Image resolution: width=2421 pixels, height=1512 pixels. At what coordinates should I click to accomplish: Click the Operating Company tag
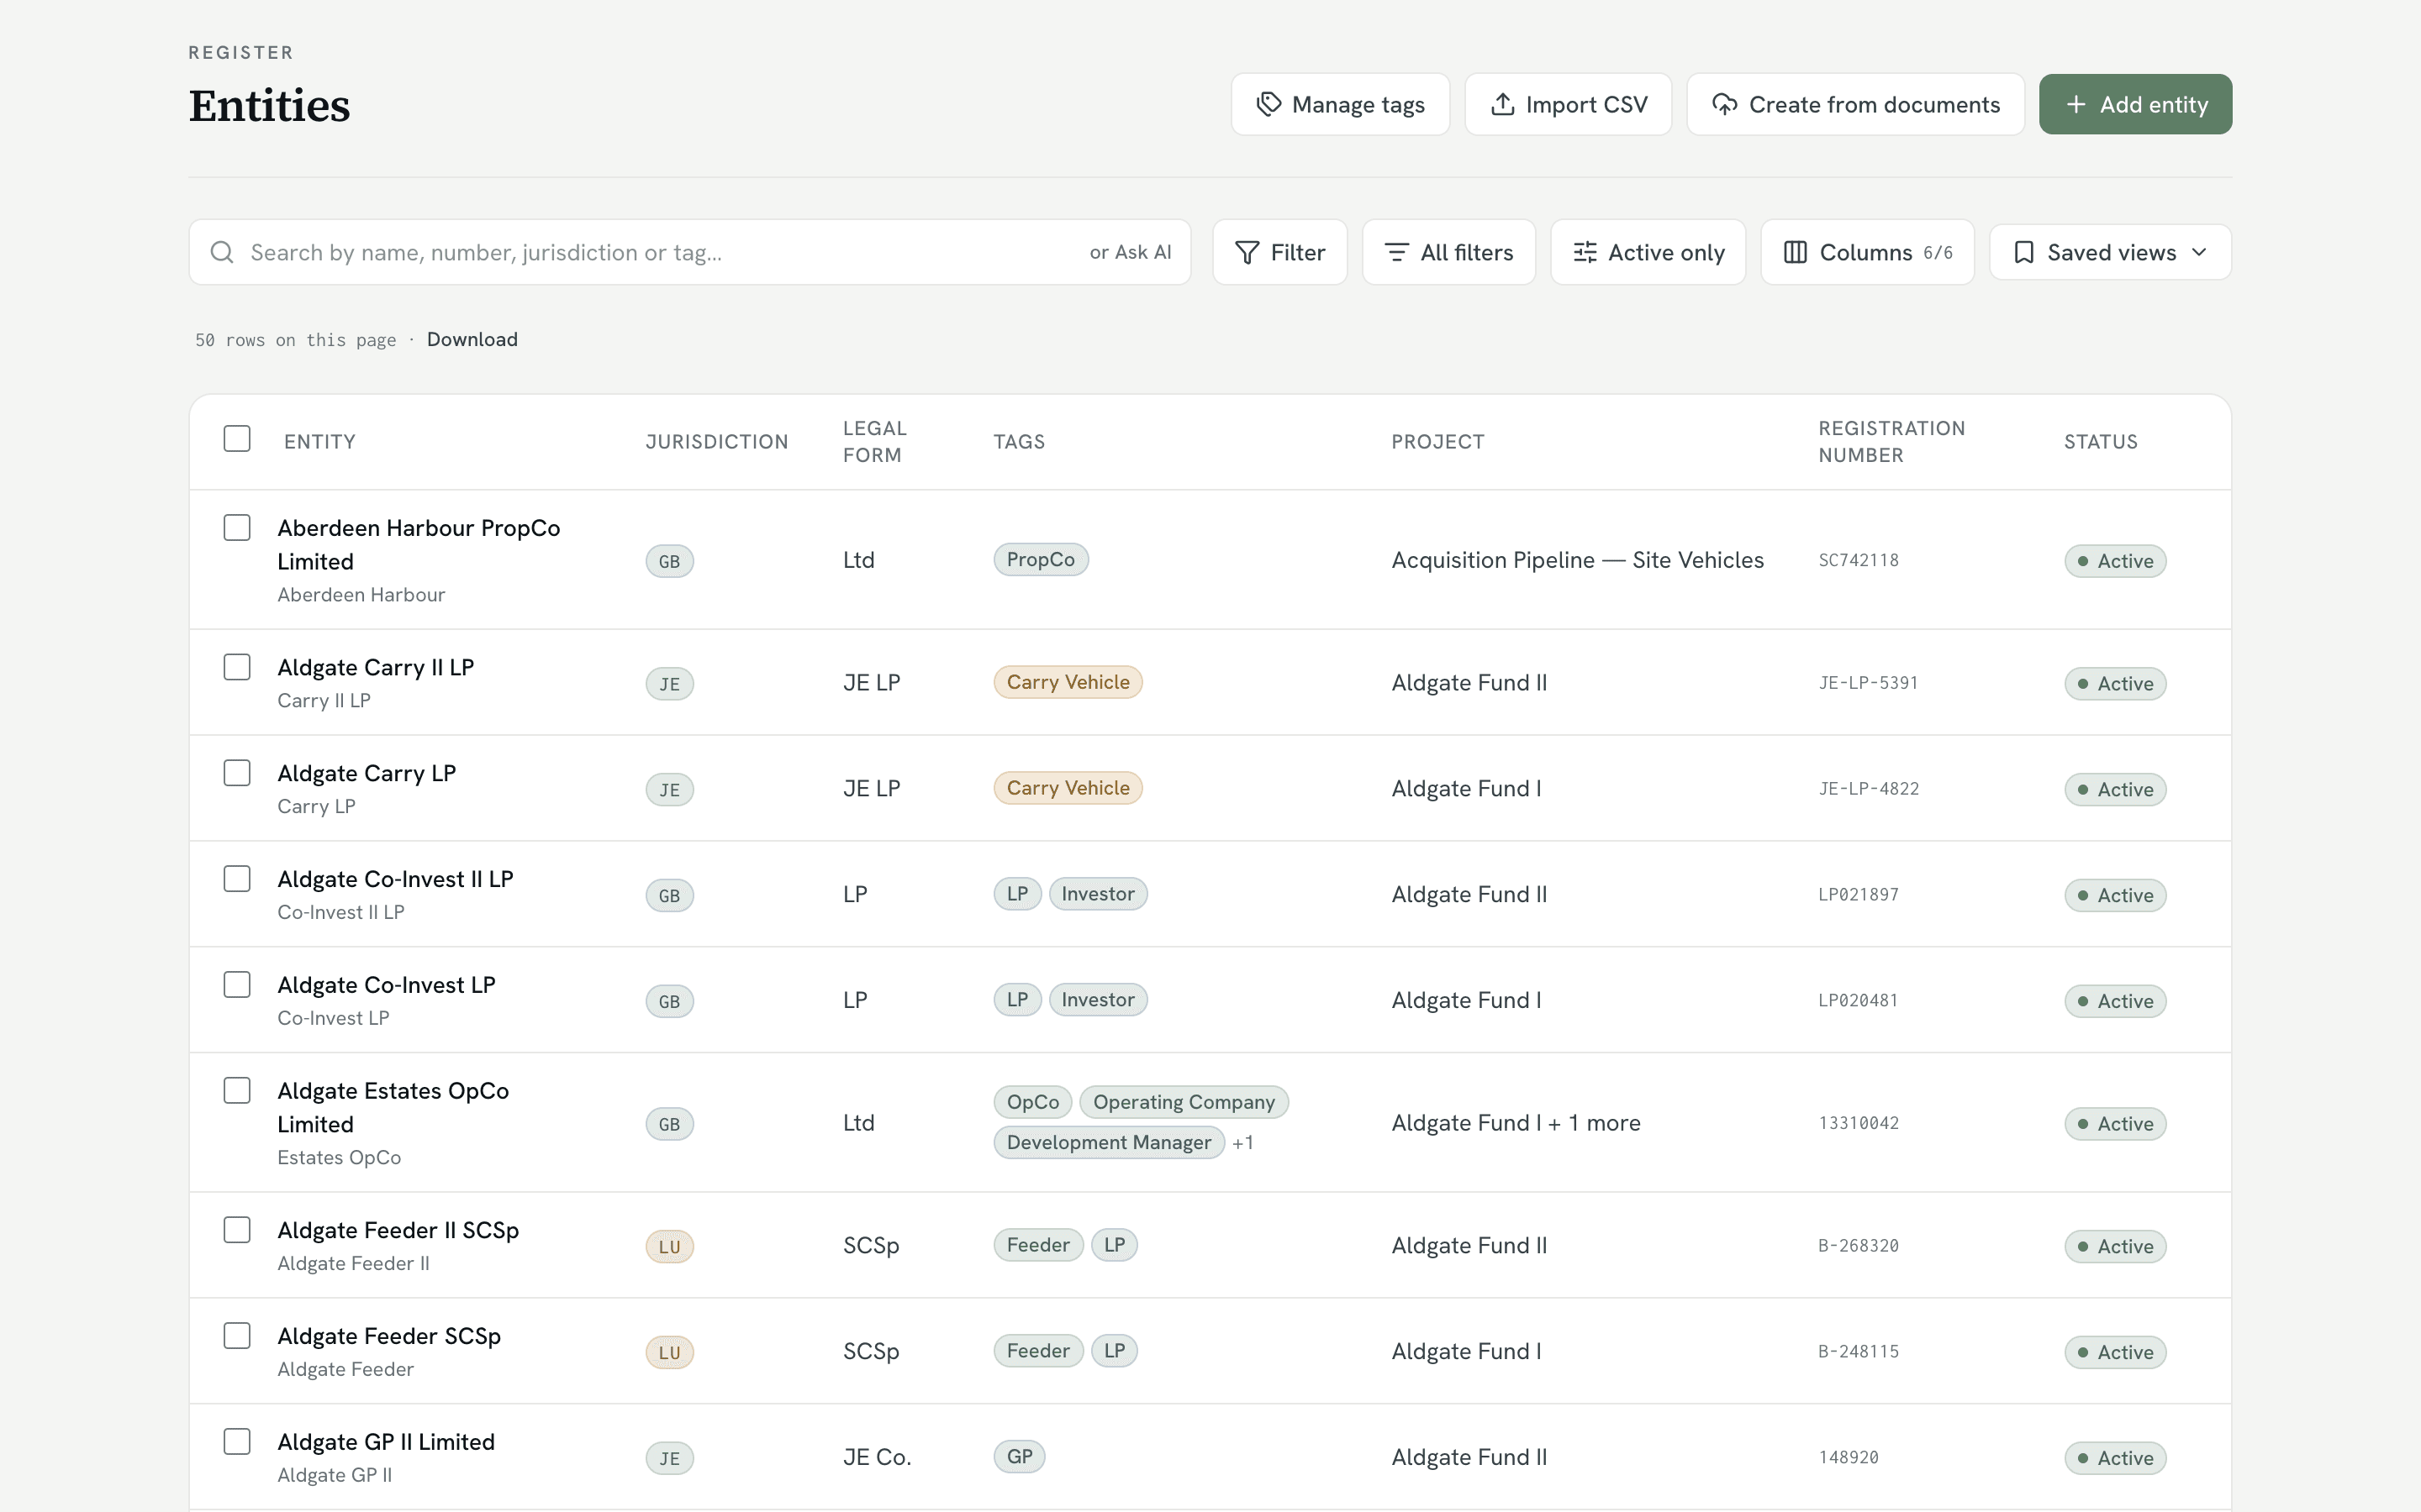pos(1184,1102)
